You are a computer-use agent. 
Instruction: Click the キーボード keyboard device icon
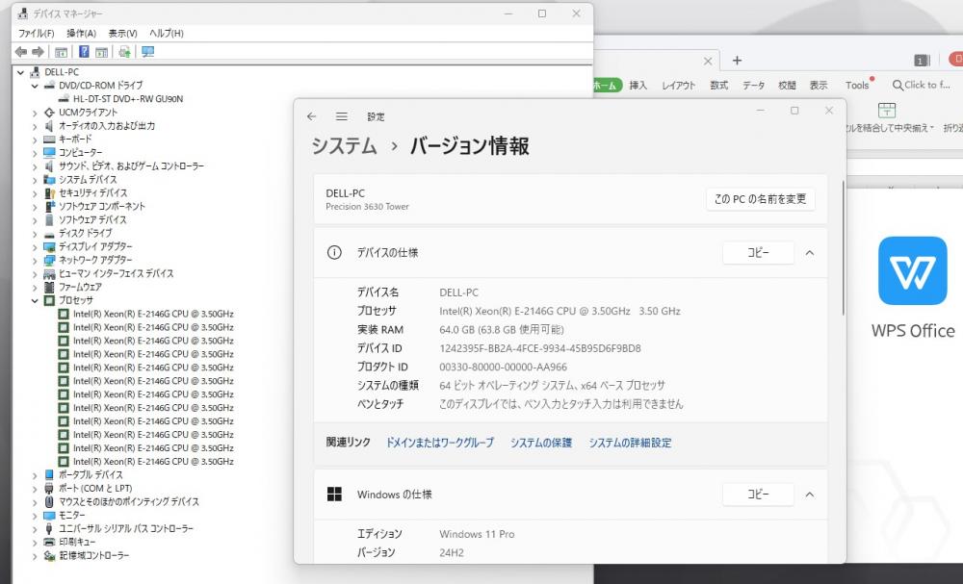pyautogui.click(x=49, y=140)
